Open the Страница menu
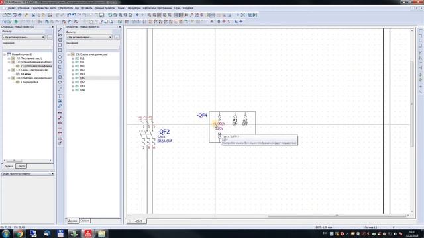The height and width of the screenshot is (238, 424). pos(23,8)
